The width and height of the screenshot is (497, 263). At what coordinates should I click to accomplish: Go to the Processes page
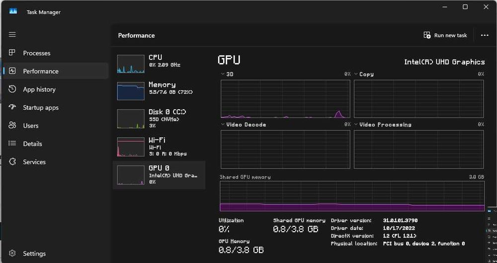(x=56, y=53)
